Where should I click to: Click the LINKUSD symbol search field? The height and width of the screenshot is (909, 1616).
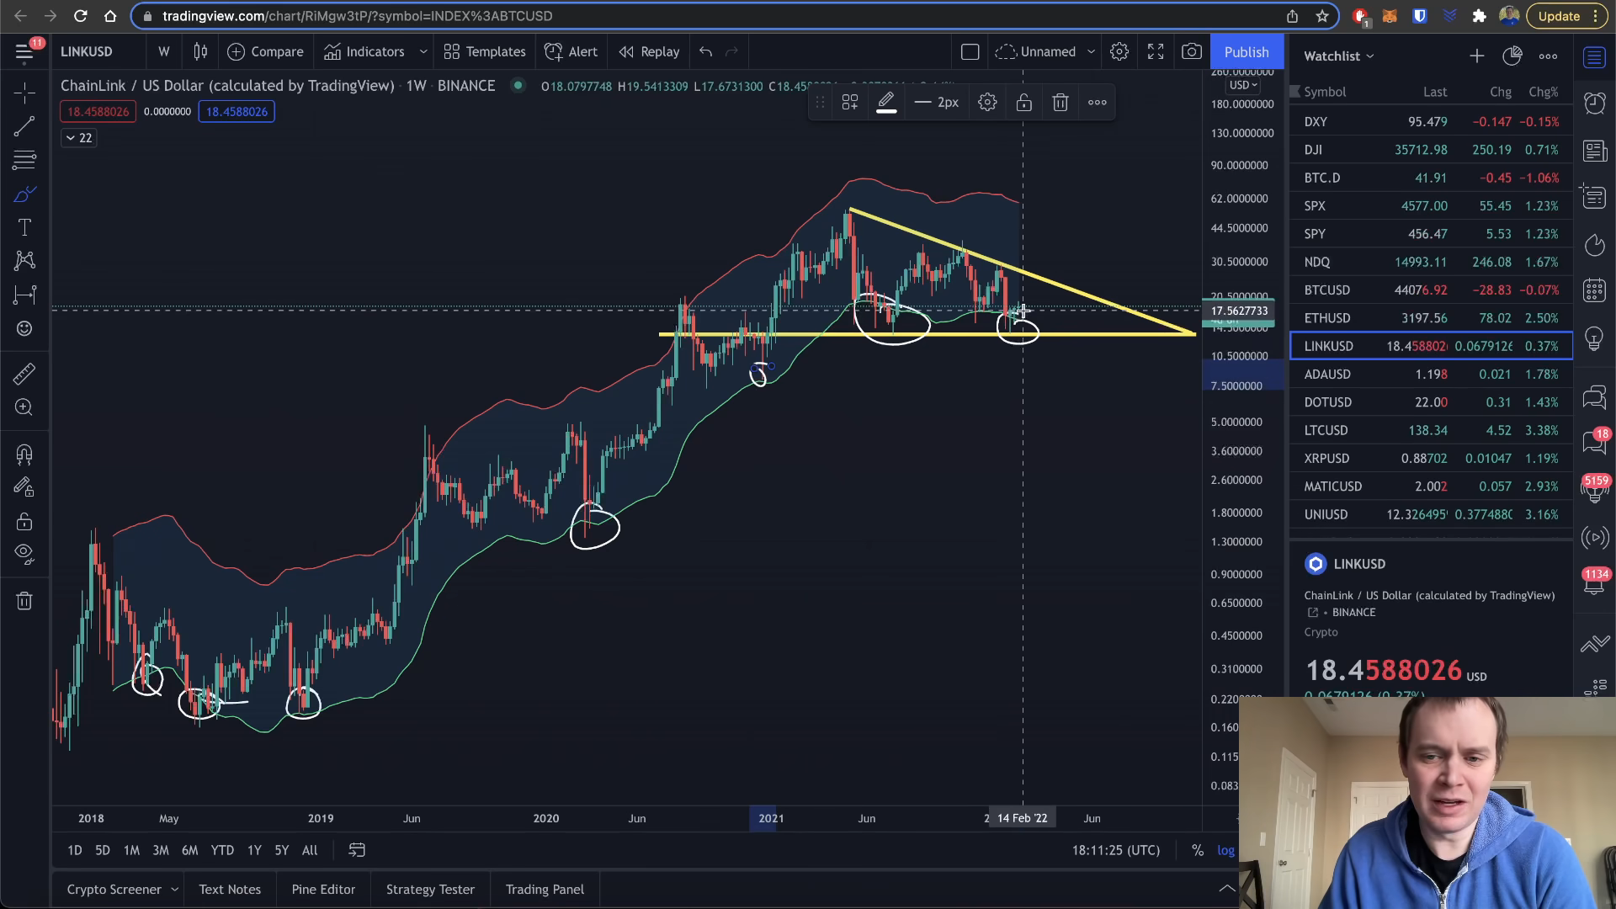coord(87,52)
